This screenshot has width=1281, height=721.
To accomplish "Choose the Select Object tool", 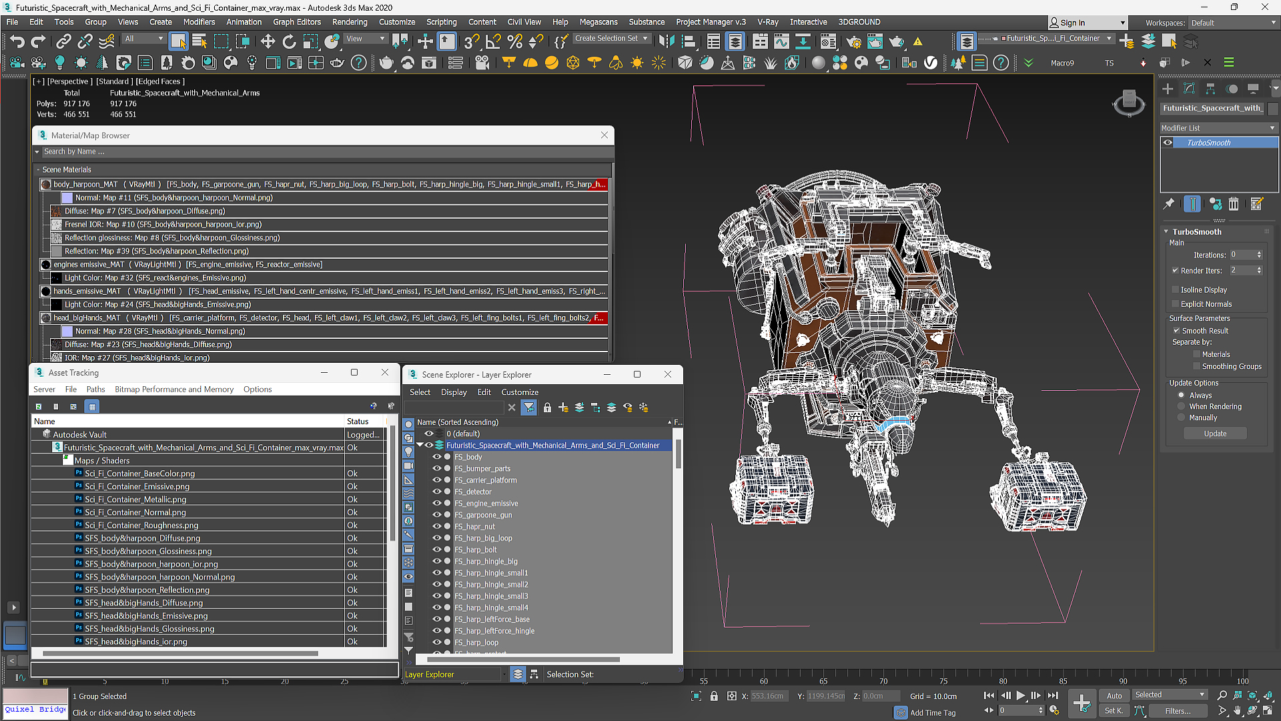I will [178, 41].
